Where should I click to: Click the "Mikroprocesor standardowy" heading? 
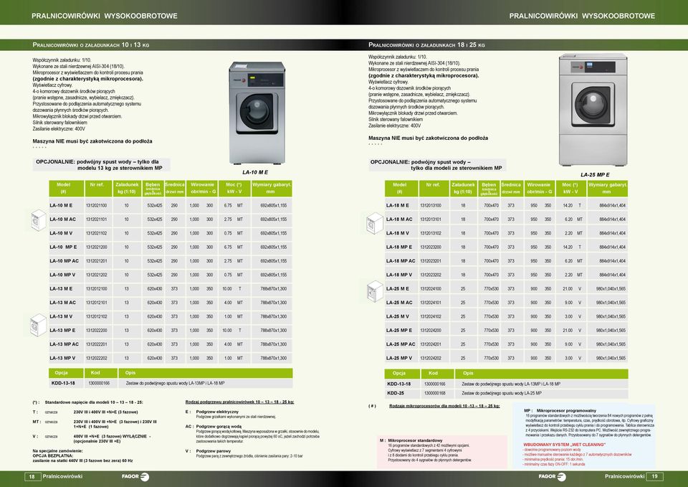point(415,440)
